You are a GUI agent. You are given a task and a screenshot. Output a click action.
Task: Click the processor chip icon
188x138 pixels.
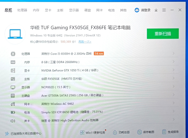pos(13,54)
